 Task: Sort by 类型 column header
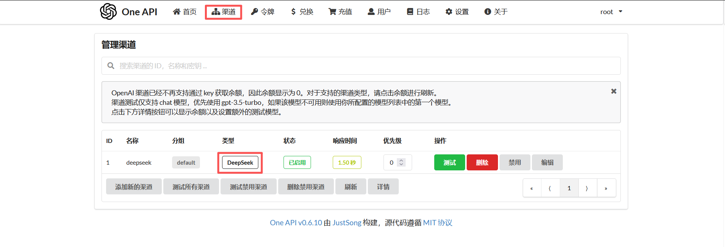(228, 141)
